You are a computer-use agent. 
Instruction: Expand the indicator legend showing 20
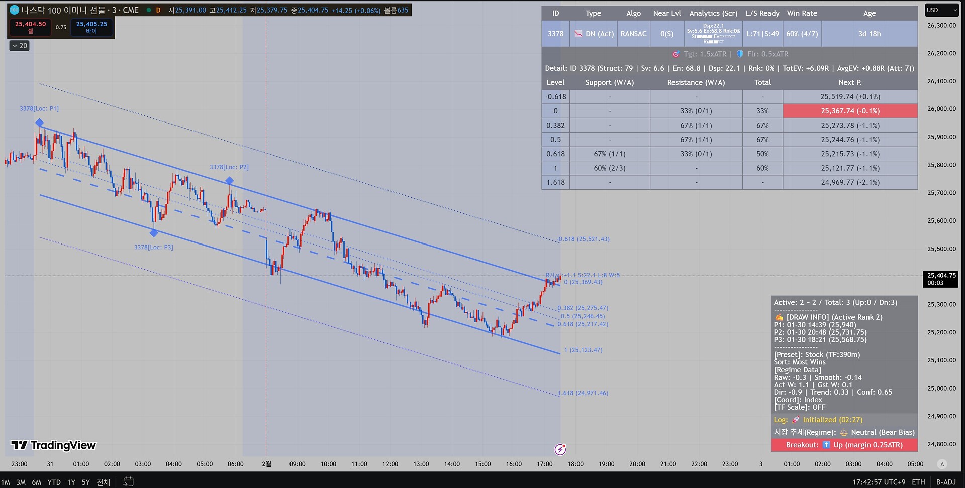coord(20,46)
